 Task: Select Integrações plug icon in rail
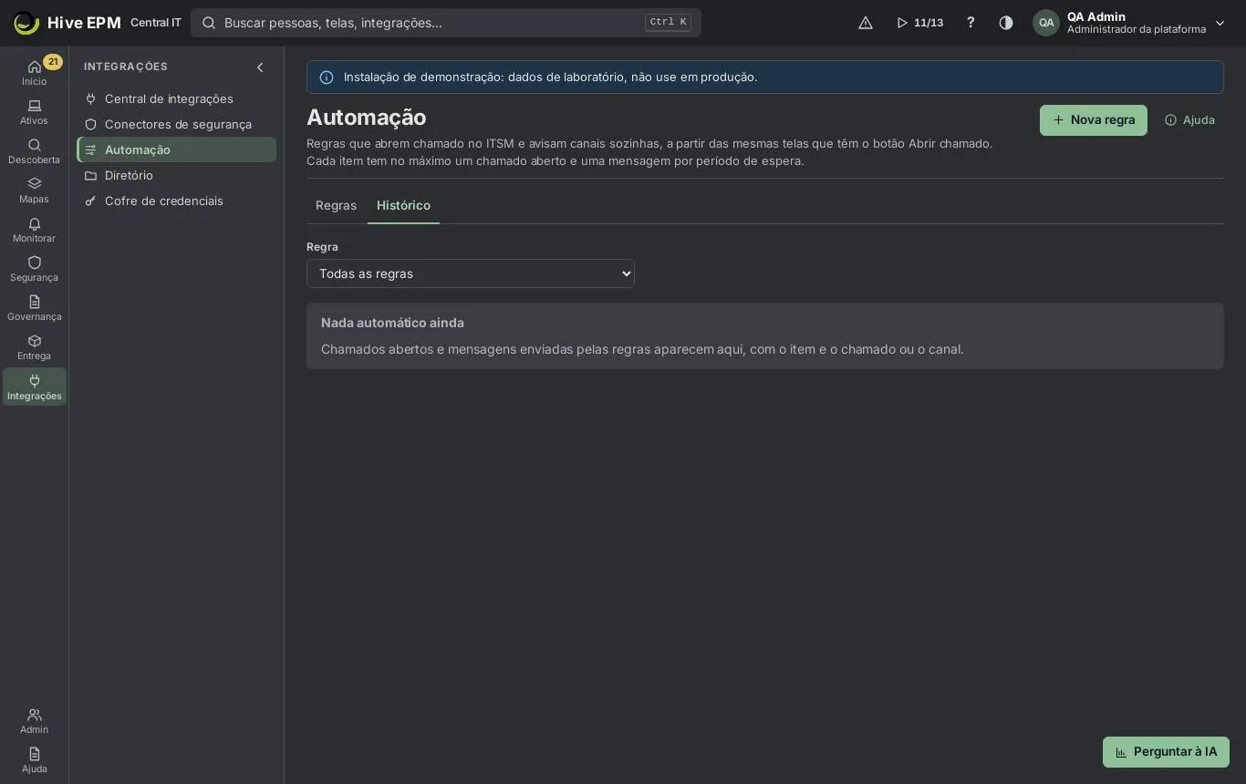tap(34, 387)
